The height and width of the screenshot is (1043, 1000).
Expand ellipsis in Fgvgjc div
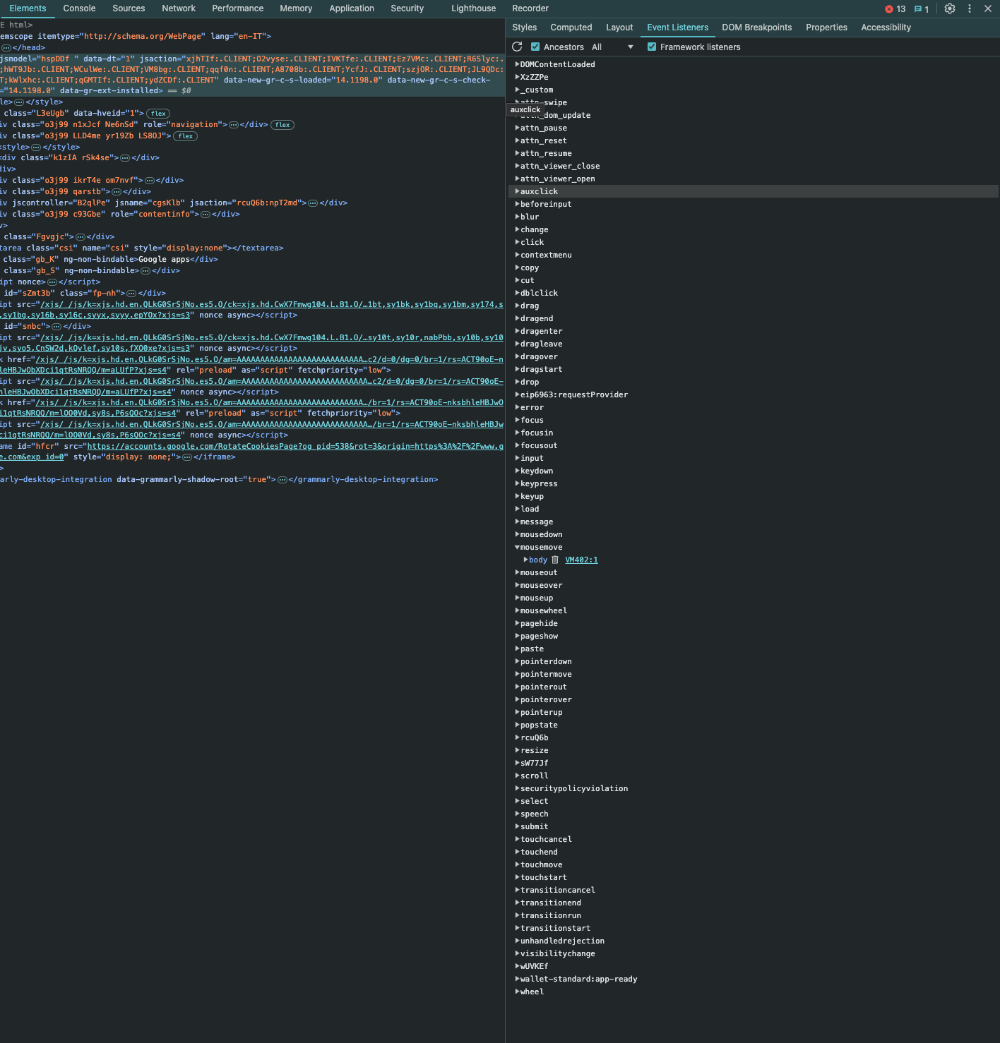[81, 237]
